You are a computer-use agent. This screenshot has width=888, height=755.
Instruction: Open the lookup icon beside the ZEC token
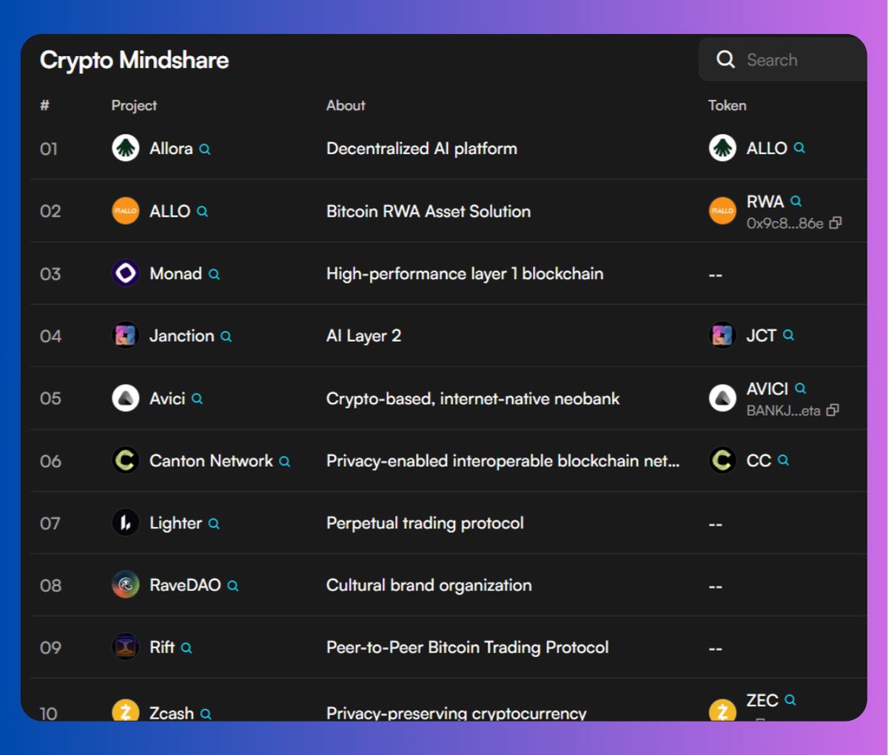pos(790,699)
